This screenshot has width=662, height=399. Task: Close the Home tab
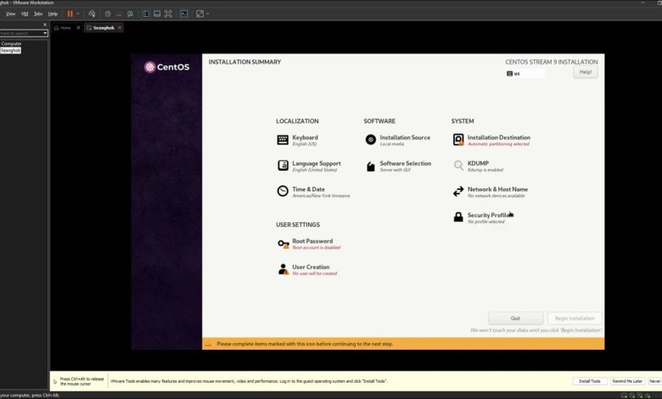[x=78, y=28]
